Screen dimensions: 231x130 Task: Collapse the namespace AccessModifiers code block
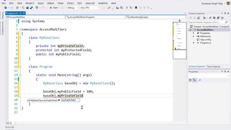point(20,29)
